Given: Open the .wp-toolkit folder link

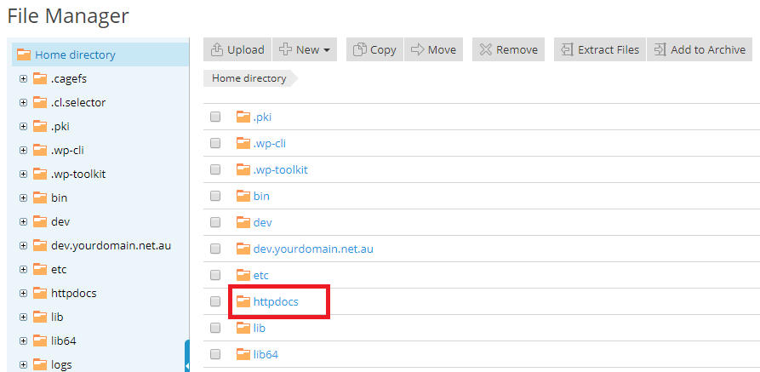Looking at the screenshot, I should point(280,169).
